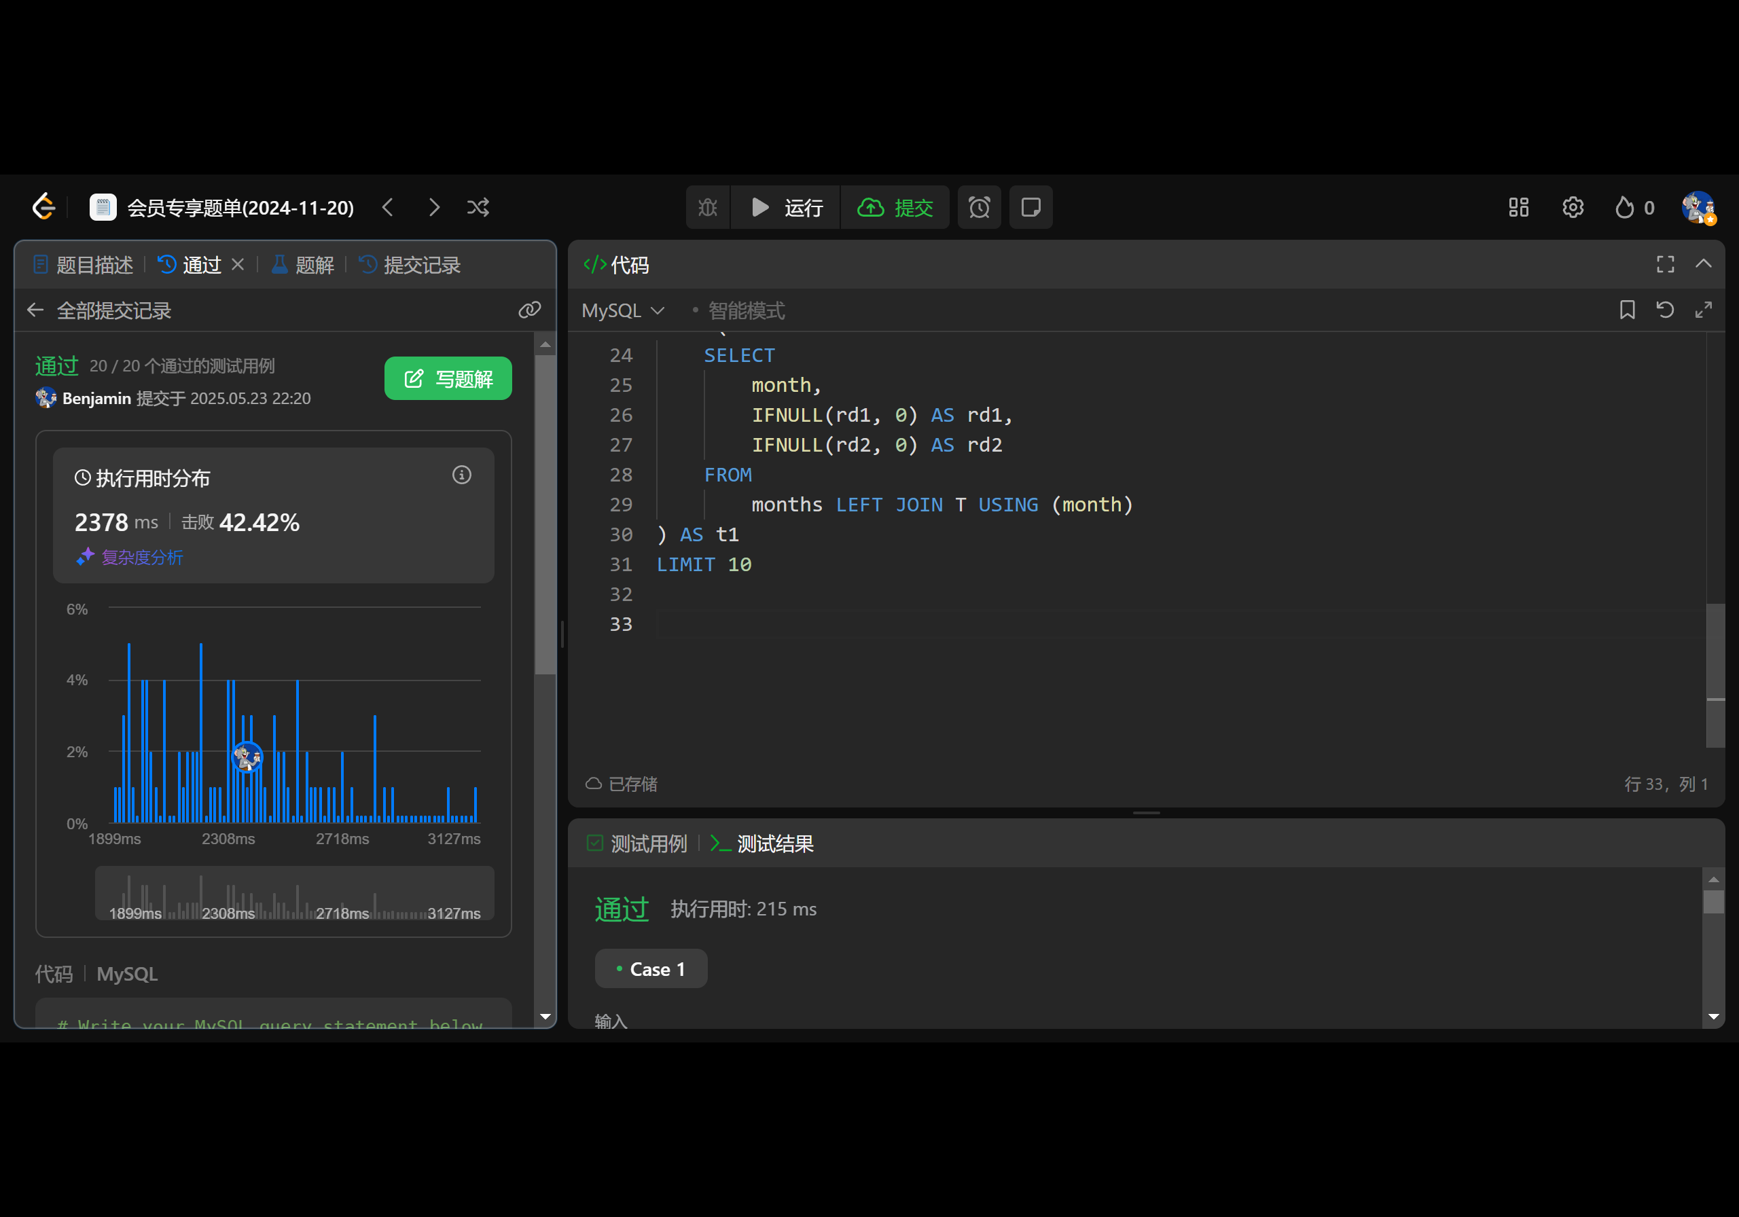Click the debug bug icon

pyautogui.click(x=707, y=208)
